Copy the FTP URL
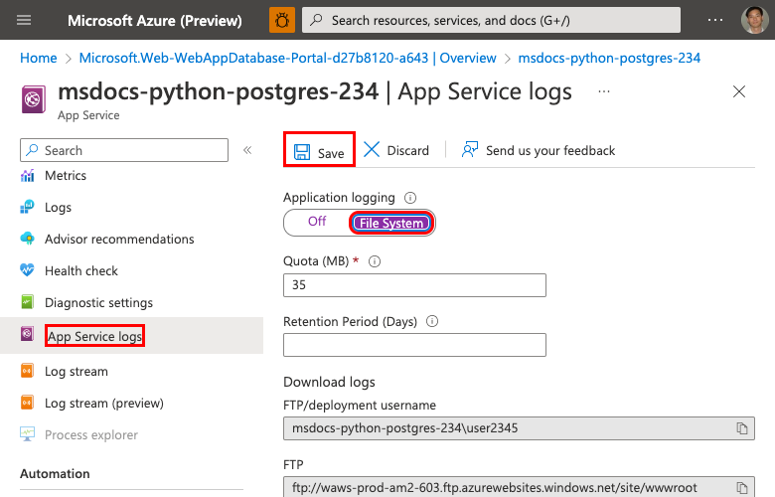This screenshot has width=775, height=497. tap(741, 488)
